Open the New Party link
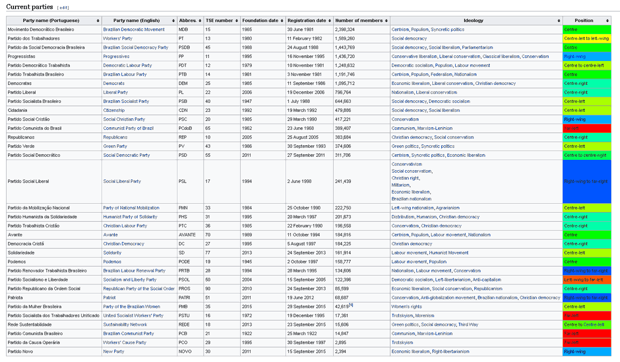This screenshot has width=620, height=362. 114,352
